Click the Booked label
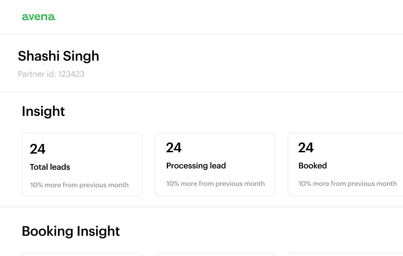The image size is (403, 256). (312, 166)
